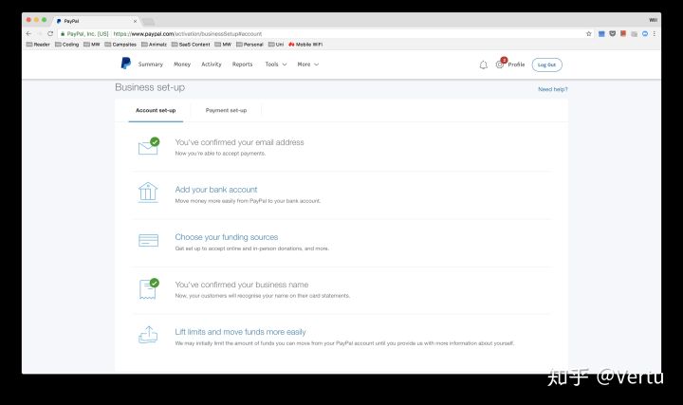Image resolution: width=683 pixels, height=405 pixels.
Task: Open the Reader bookmarks folder
Action: click(x=38, y=45)
